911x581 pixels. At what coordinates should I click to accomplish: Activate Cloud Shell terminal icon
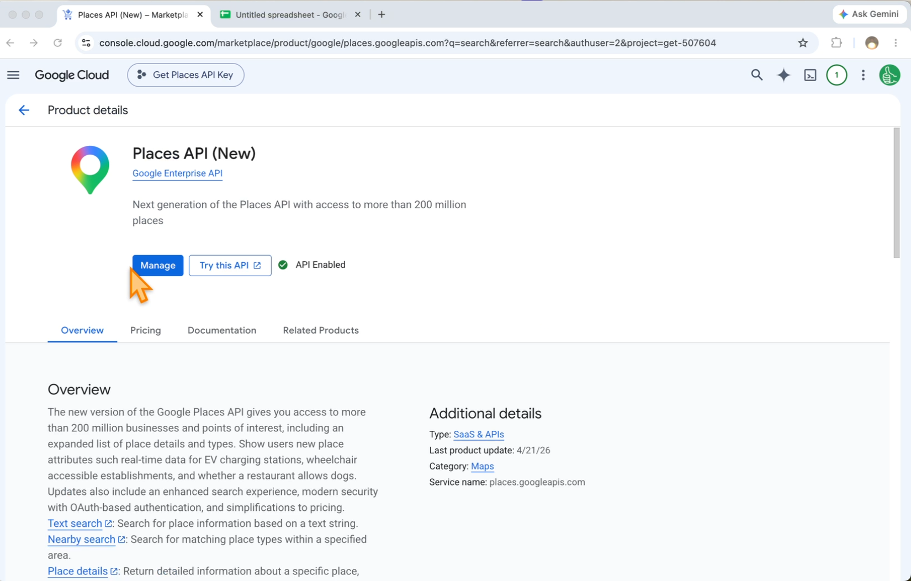click(x=810, y=75)
